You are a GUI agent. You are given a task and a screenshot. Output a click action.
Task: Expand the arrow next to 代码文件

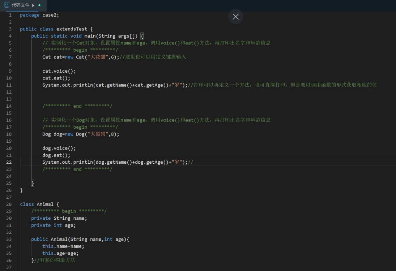(x=33, y=5)
